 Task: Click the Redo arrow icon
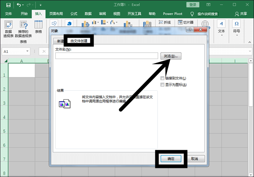coord(29,5)
